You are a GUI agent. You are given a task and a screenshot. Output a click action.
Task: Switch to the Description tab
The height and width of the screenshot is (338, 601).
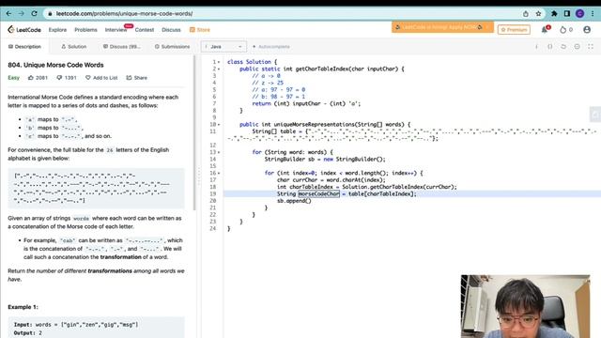click(24, 46)
